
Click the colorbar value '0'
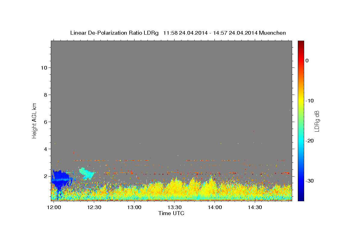[307, 61]
